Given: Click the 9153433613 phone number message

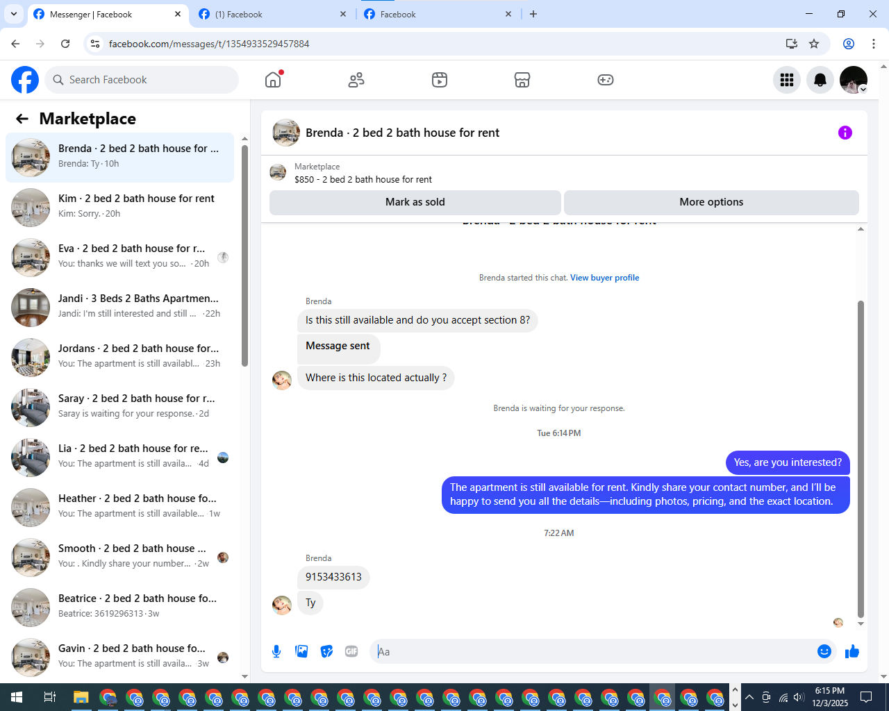Looking at the screenshot, I should tap(333, 577).
